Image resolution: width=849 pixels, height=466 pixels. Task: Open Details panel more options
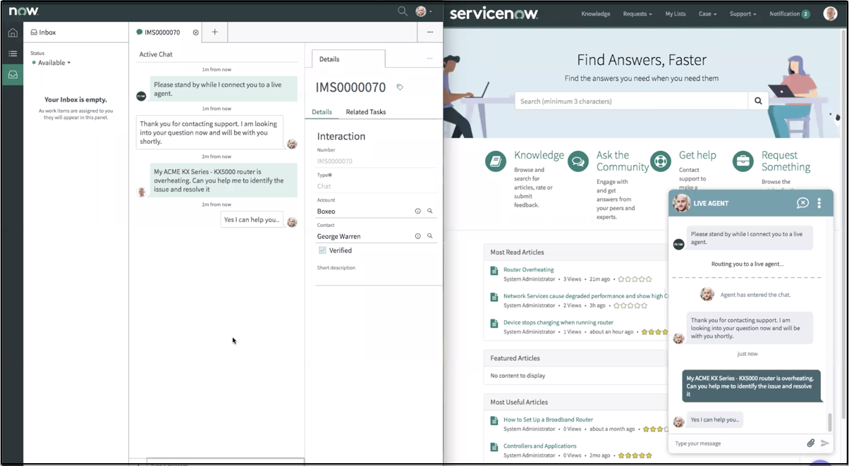coord(429,59)
